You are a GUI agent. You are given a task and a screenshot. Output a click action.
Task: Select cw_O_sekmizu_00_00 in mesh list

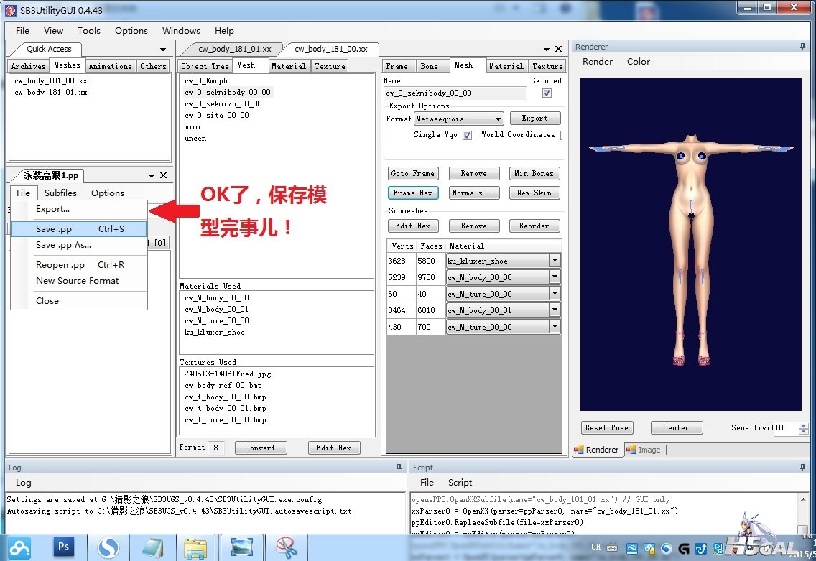point(223,103)
